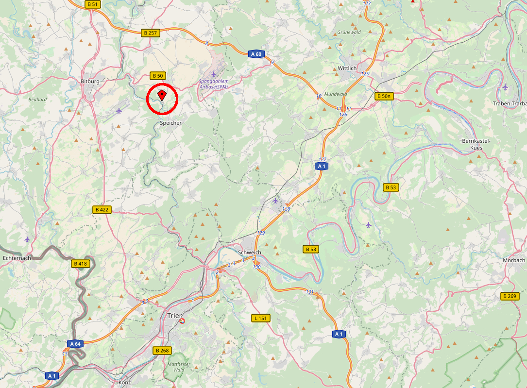Click the Trier city label

pyautogui.click(x=174, y=316)
